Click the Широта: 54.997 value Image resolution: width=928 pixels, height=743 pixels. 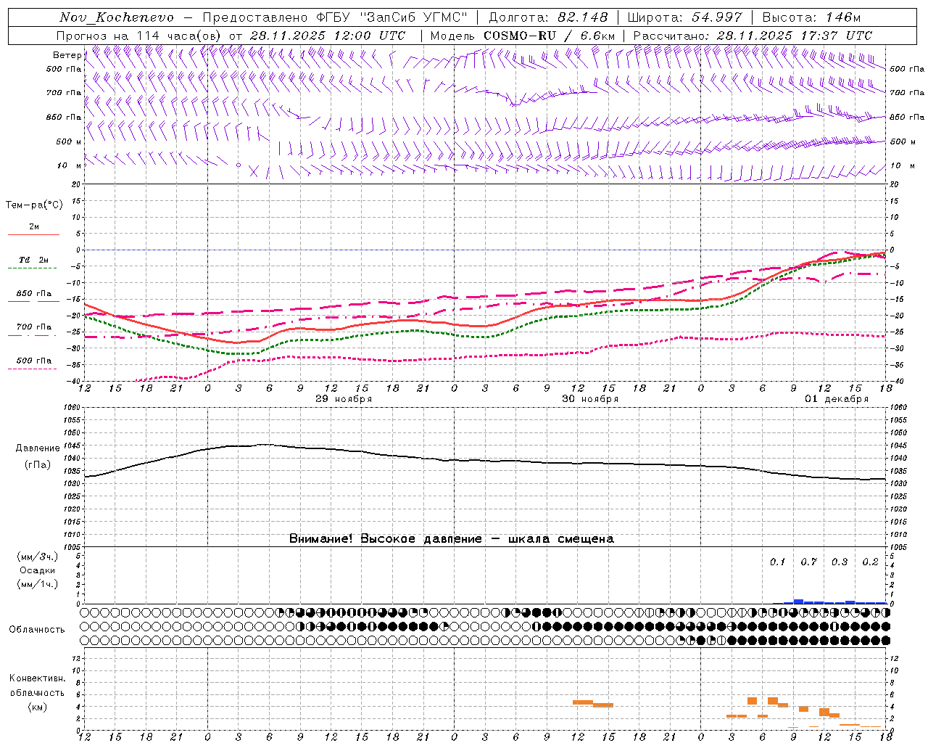tap(685, 17)
